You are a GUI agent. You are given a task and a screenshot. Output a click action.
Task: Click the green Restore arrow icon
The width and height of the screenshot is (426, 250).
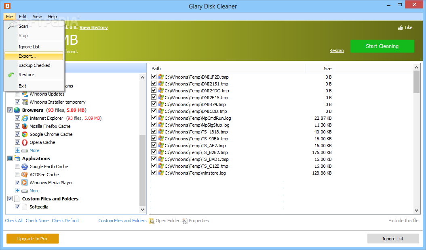[11, 75]
